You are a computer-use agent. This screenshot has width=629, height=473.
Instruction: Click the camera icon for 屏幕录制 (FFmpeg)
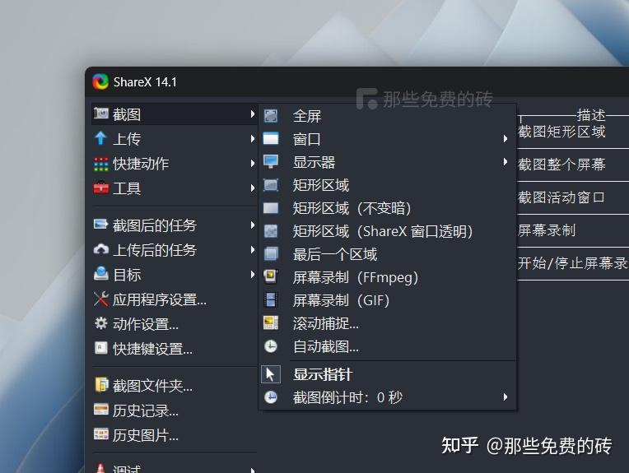[271, 277]
